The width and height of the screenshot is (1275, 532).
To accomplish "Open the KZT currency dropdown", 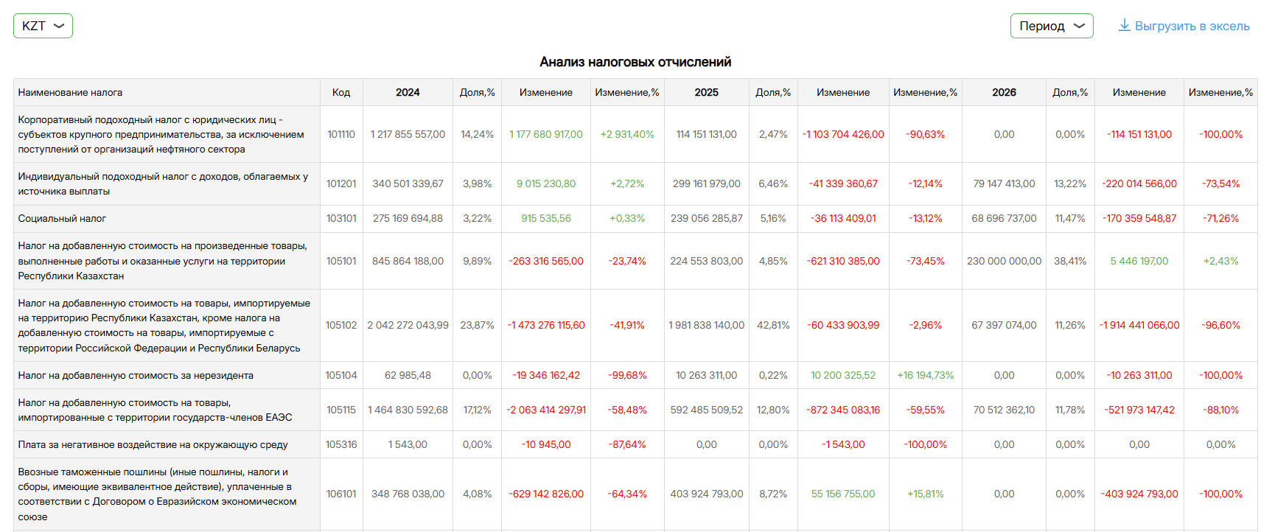I will tap(43, 26).
